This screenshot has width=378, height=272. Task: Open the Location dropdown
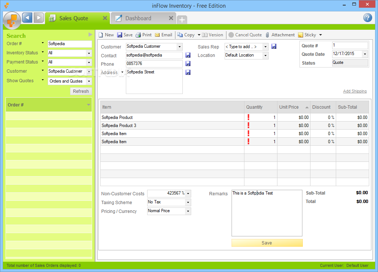point(265,55)
